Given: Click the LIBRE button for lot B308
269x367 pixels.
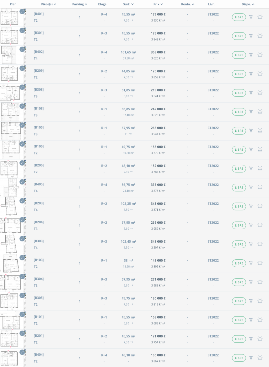Looking at the screenshot, I should 239,93.
